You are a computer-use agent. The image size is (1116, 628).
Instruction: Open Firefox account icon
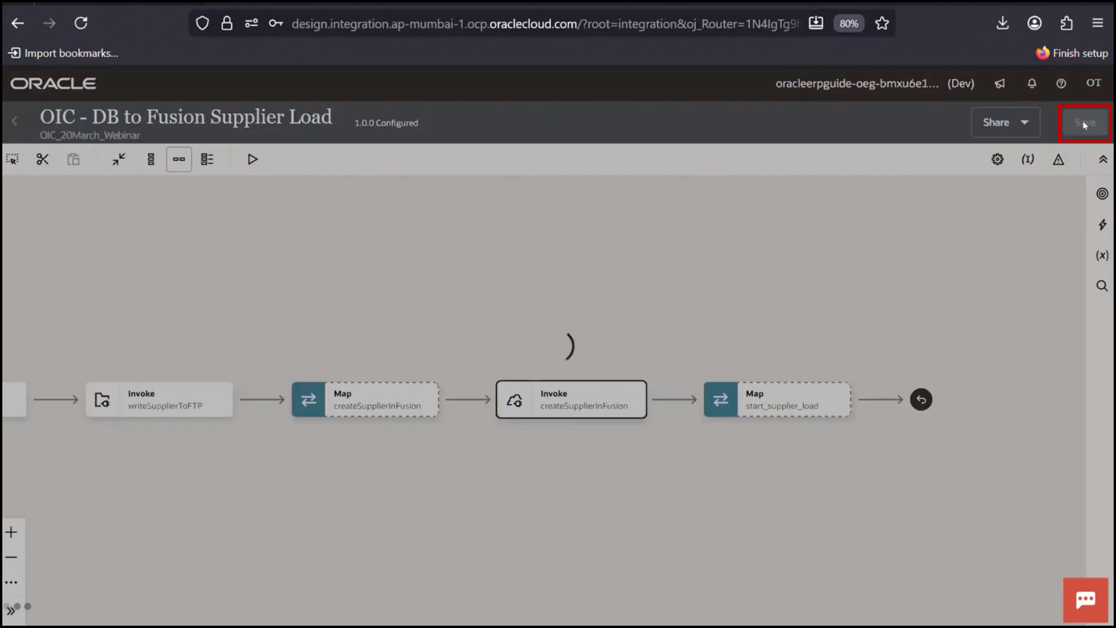(x=1035, y=23)
